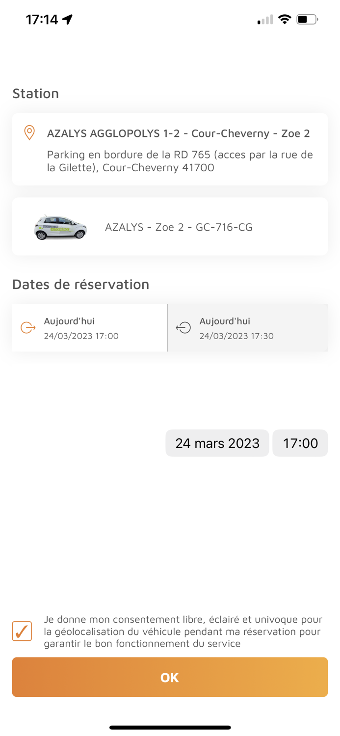
Task: Tap the battery icon in the status bar
Action: point(308,19)
